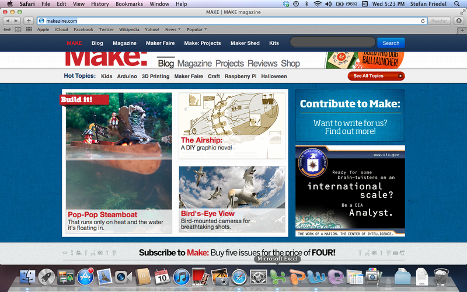This screenshot has height=292, width=467.
Task: Open Kits in top navigation
Action: pos(274,43)
